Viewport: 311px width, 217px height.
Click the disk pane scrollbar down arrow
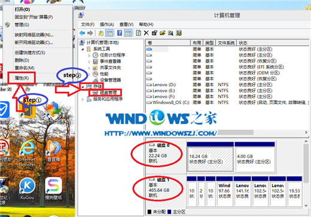[x=306, y=206]
